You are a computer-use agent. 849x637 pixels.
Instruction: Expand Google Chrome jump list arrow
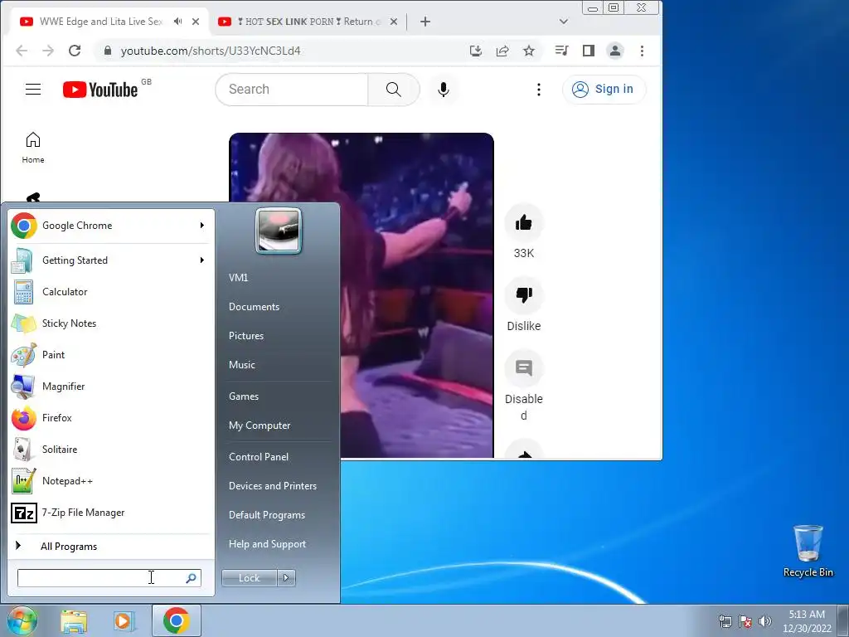point(202,226)
